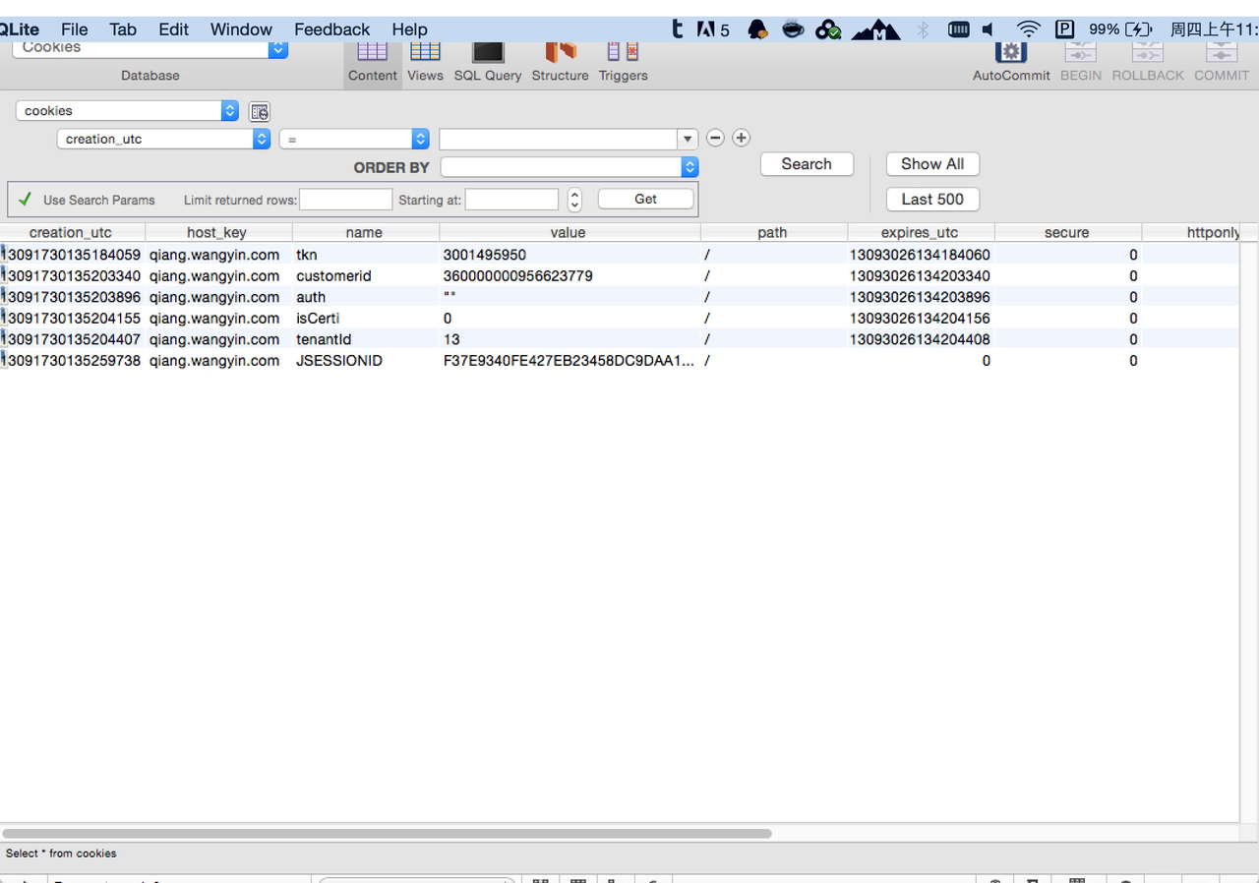Viewport: 1259px width, 883px height.
Task: Open the Tab menu
Action: [123, 29]
